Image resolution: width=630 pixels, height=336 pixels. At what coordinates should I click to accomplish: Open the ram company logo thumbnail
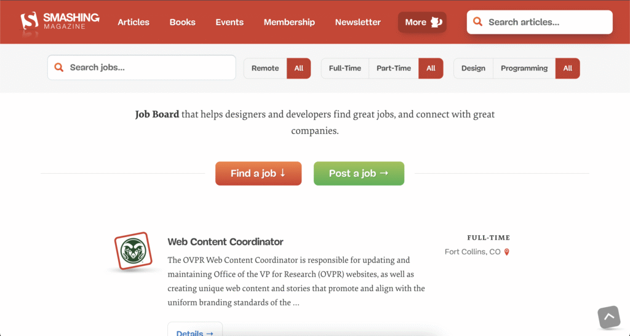pos(133,251)
